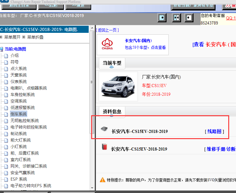Collapse all menus with 菜单折叠
The width and height of the screenshot is (236, 193).
[35, 37]
